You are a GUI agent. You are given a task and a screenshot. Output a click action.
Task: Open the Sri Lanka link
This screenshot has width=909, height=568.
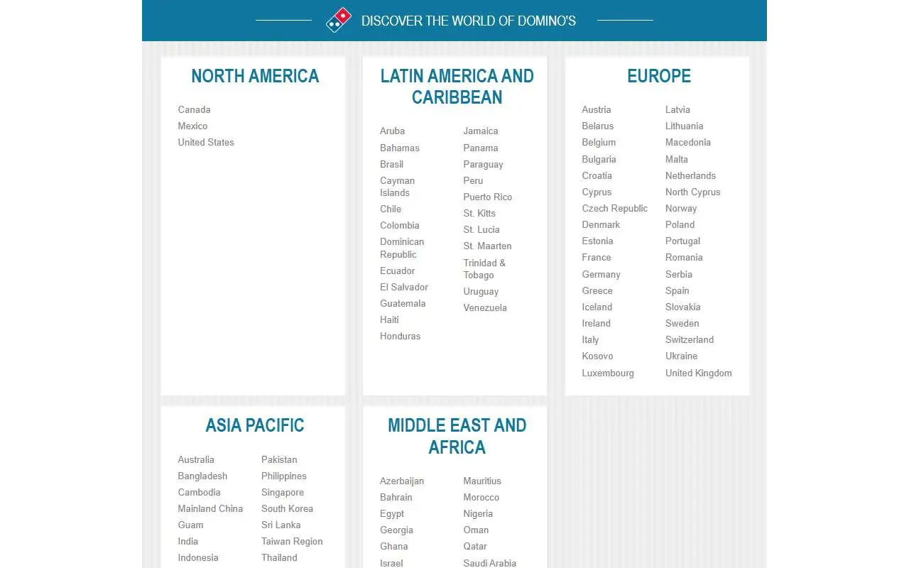click(281, 525)
